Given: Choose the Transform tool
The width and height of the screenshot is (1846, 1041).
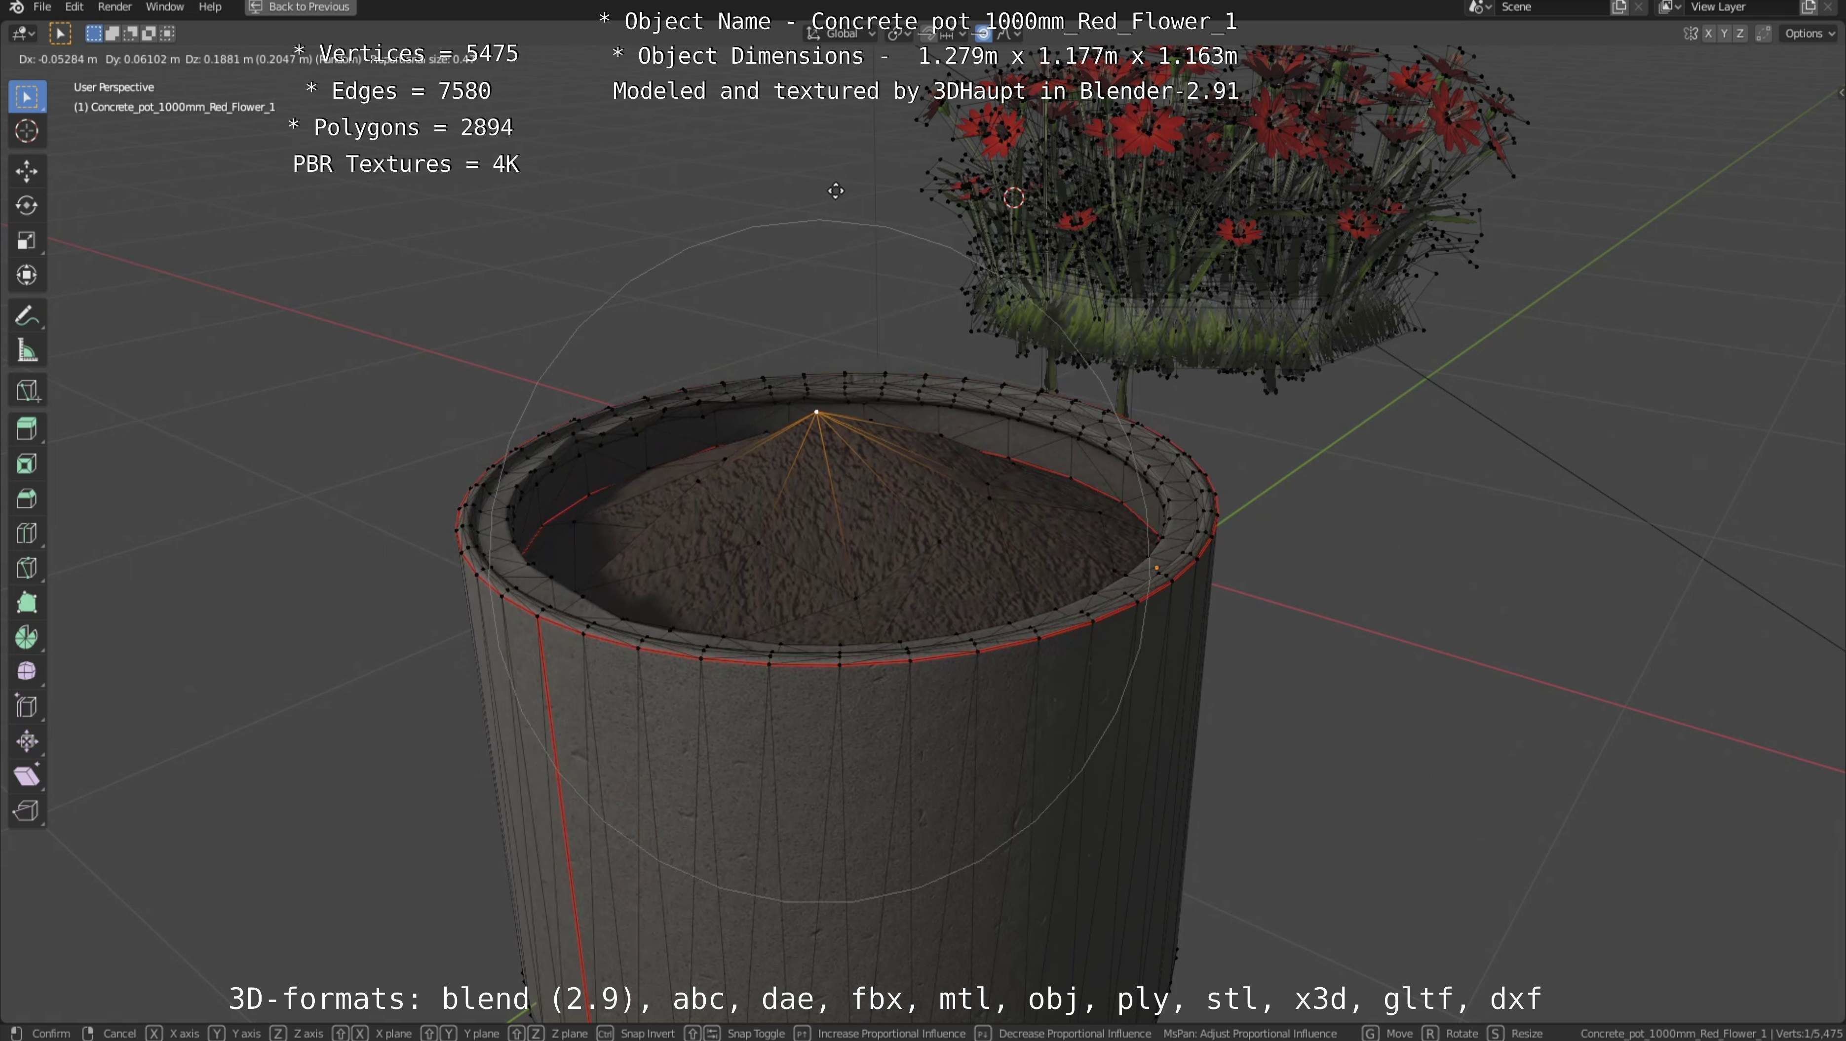Looking at the screenshot, I should coord(27,275).
